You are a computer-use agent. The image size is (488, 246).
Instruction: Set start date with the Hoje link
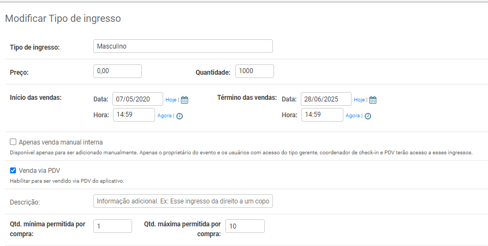(171, 99)
